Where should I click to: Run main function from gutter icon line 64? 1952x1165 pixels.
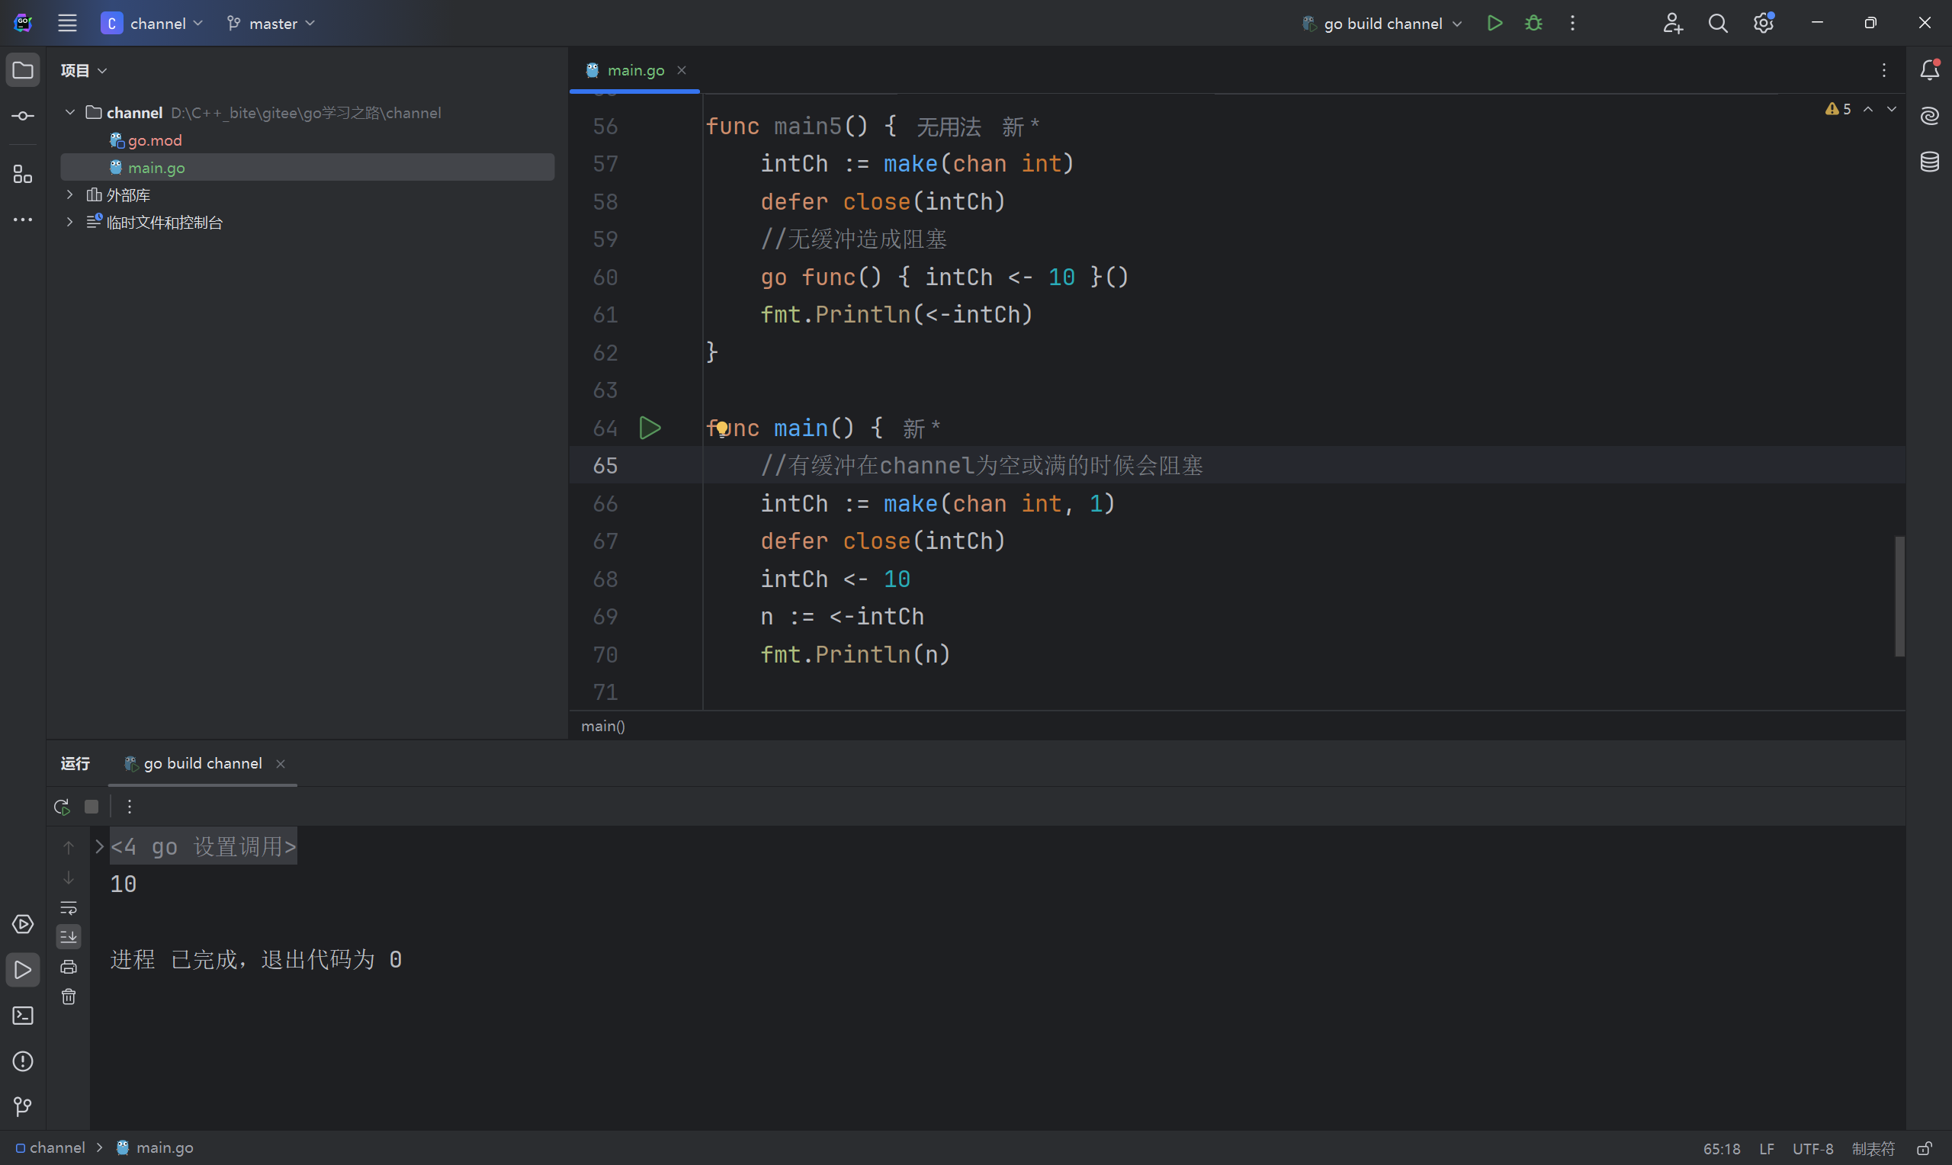tap(650, 428)
